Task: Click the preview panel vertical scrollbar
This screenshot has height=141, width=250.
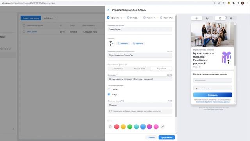Action: 235,45
